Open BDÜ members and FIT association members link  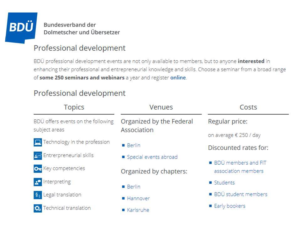click(240, 167)
